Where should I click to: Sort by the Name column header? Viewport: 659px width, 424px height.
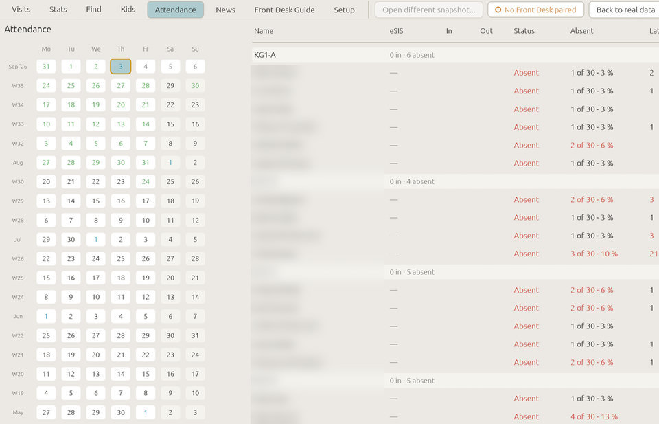[x=264, y=31]
